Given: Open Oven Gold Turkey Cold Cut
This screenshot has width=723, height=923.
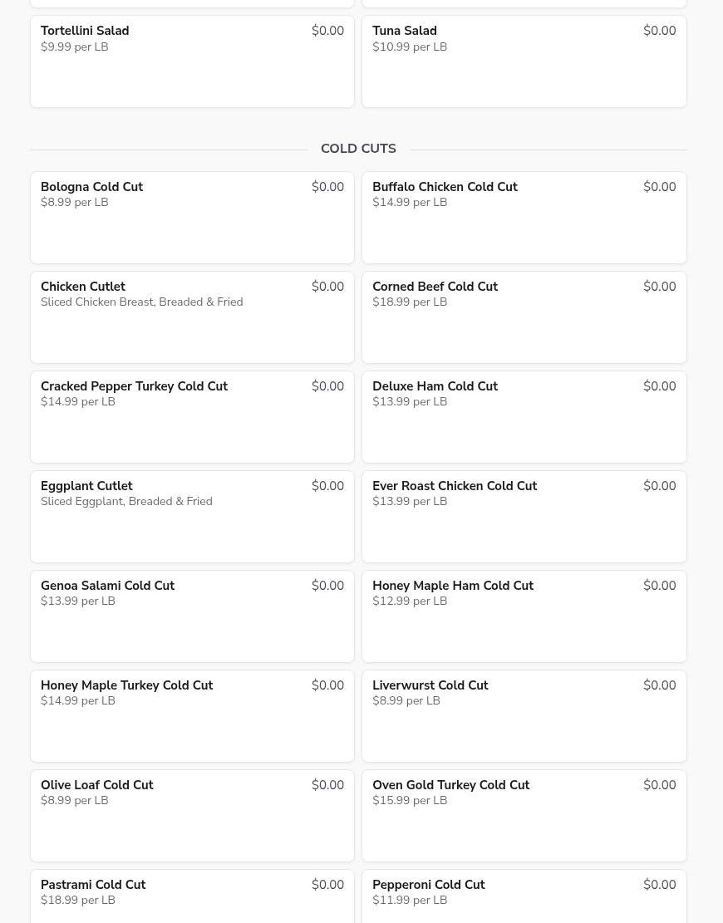Looking at the screenshot, I should pos(524,816).
